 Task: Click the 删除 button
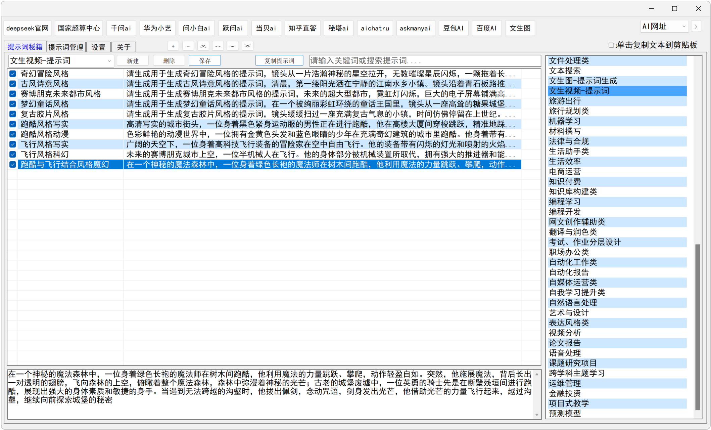[169, 61]
